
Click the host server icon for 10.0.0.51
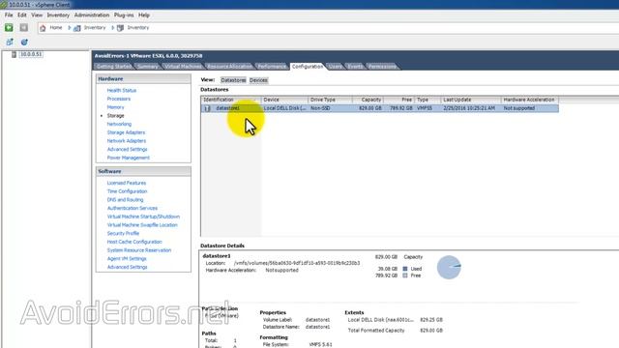[14, 54]
